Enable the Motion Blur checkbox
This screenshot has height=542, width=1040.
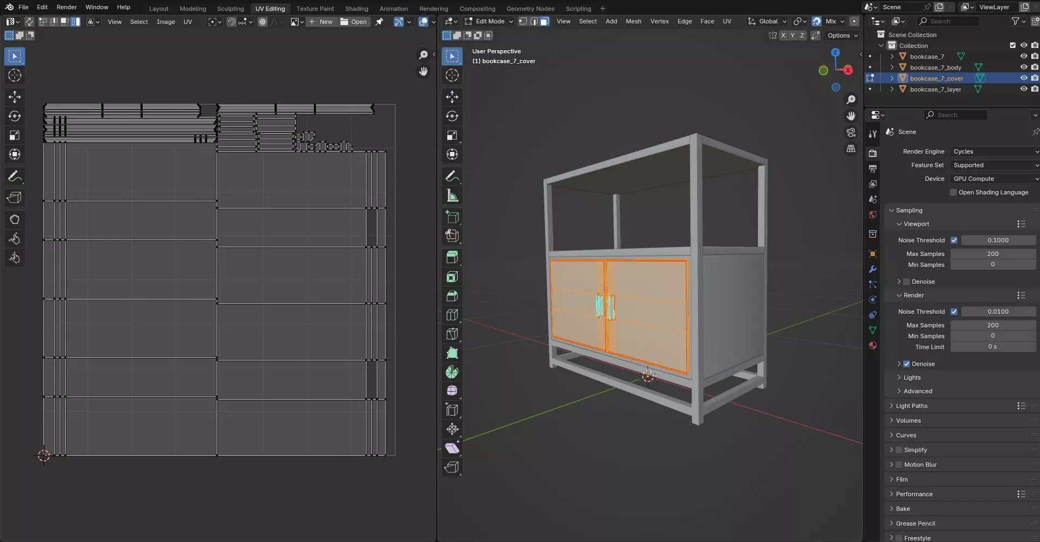[899, 465]
